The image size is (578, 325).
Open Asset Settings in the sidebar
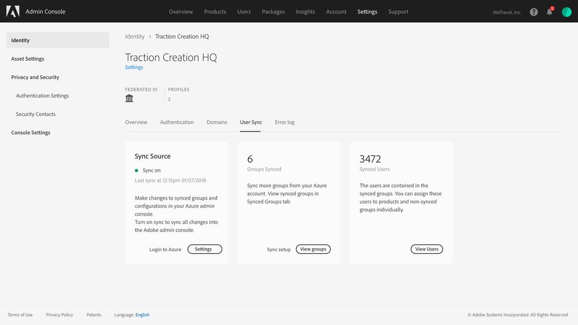pyautogui.click(x=28, y=58)
